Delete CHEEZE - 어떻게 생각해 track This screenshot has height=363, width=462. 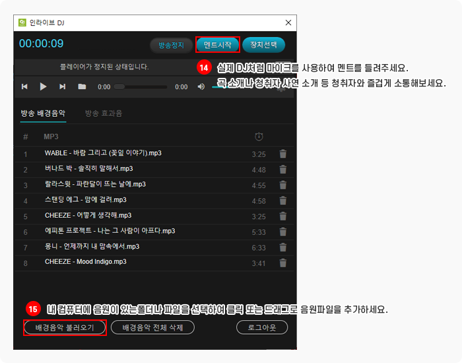pyautogui.click(x=283, y=216)
